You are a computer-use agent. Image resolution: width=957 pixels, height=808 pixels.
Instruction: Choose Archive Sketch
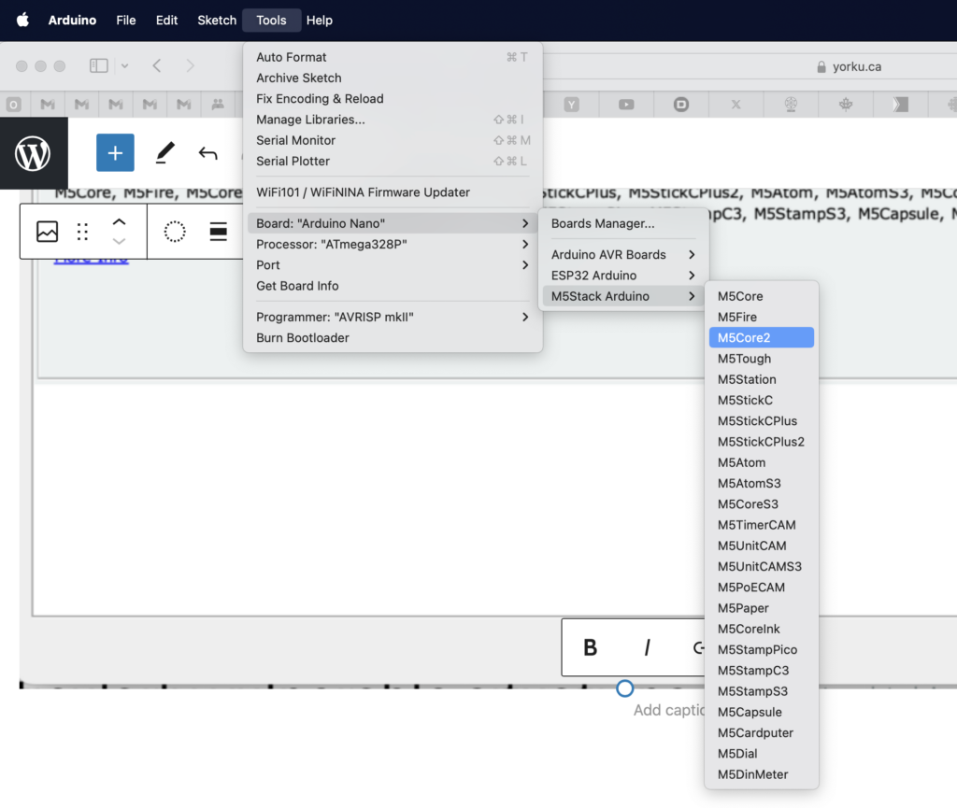tap(393, 78)
